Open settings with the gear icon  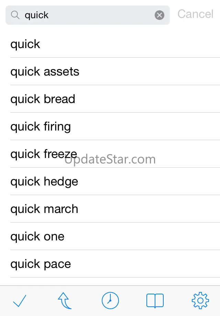pos(200,301)
